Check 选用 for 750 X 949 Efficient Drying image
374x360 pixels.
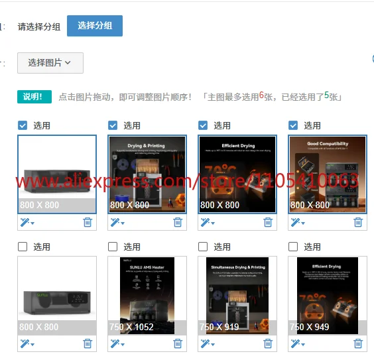click(x=293, y=247)
